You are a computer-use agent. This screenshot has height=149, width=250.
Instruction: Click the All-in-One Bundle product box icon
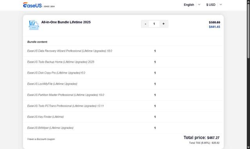click(x=34, y=25)
